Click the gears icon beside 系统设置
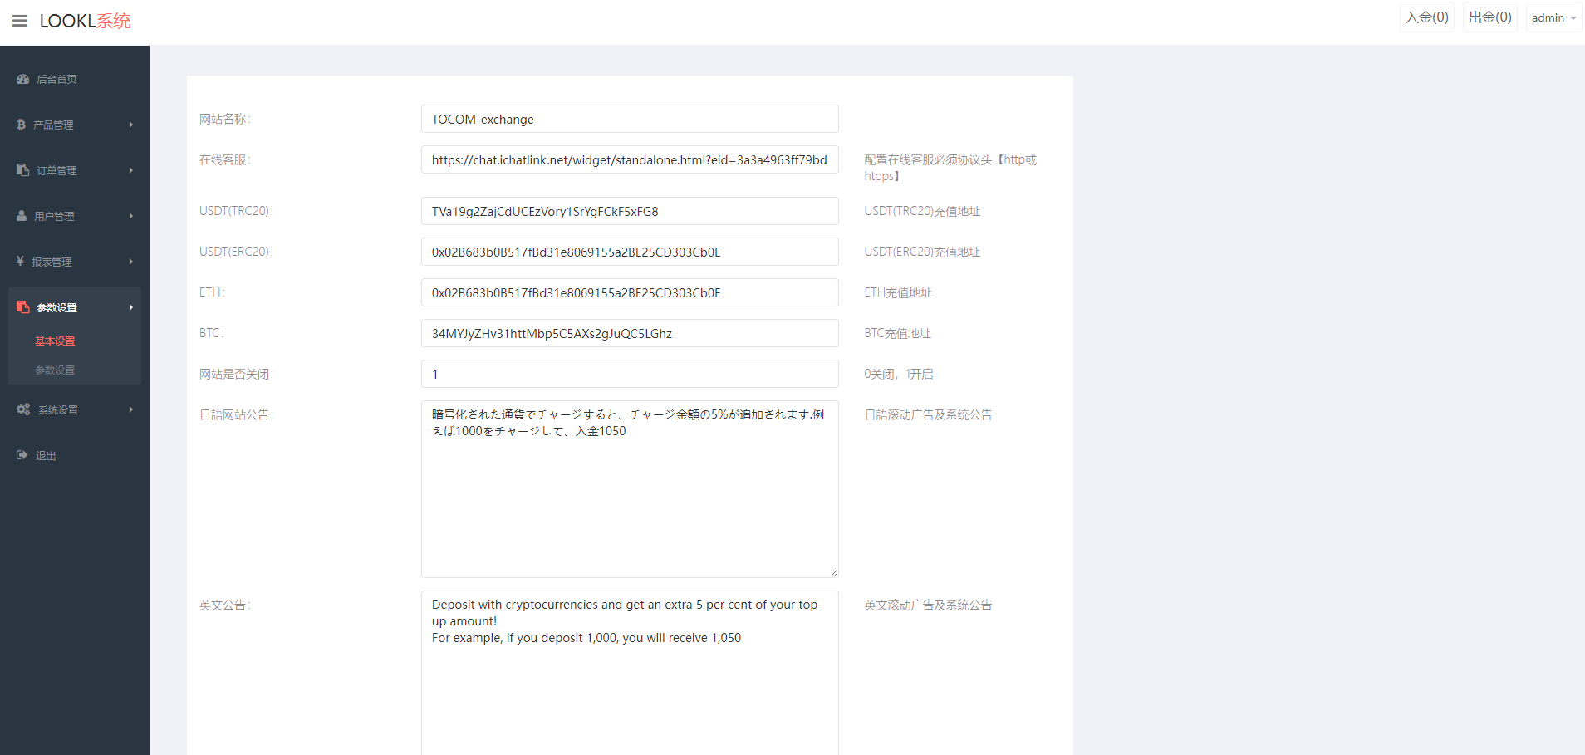Screen dimensions: 1585x755 point(23,409)
